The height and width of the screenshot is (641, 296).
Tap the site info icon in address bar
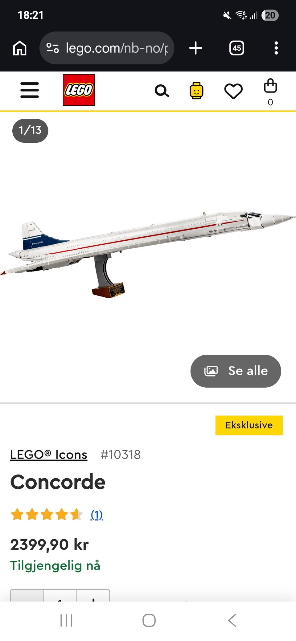pos(52,48)
